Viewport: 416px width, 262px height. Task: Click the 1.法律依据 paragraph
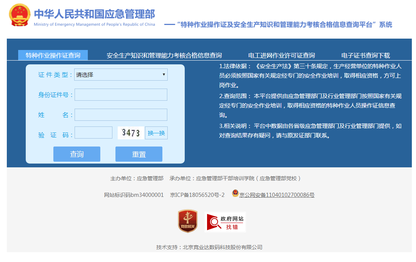(310, 76)
